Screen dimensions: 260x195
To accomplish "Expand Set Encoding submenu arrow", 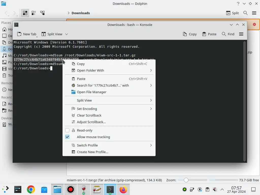I will [151, 109].
